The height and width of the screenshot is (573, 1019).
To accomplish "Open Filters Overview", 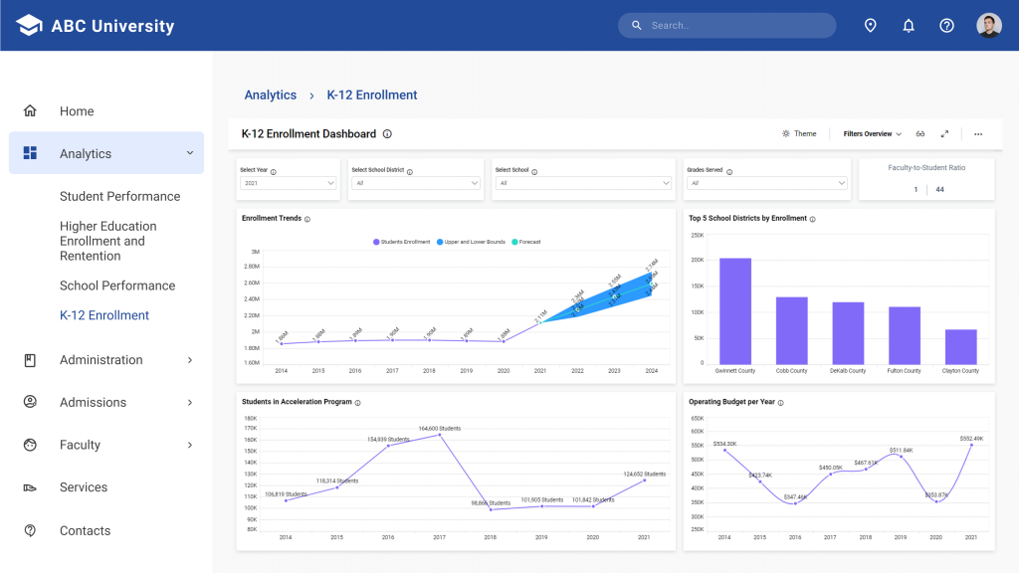I will coord(870,133).
